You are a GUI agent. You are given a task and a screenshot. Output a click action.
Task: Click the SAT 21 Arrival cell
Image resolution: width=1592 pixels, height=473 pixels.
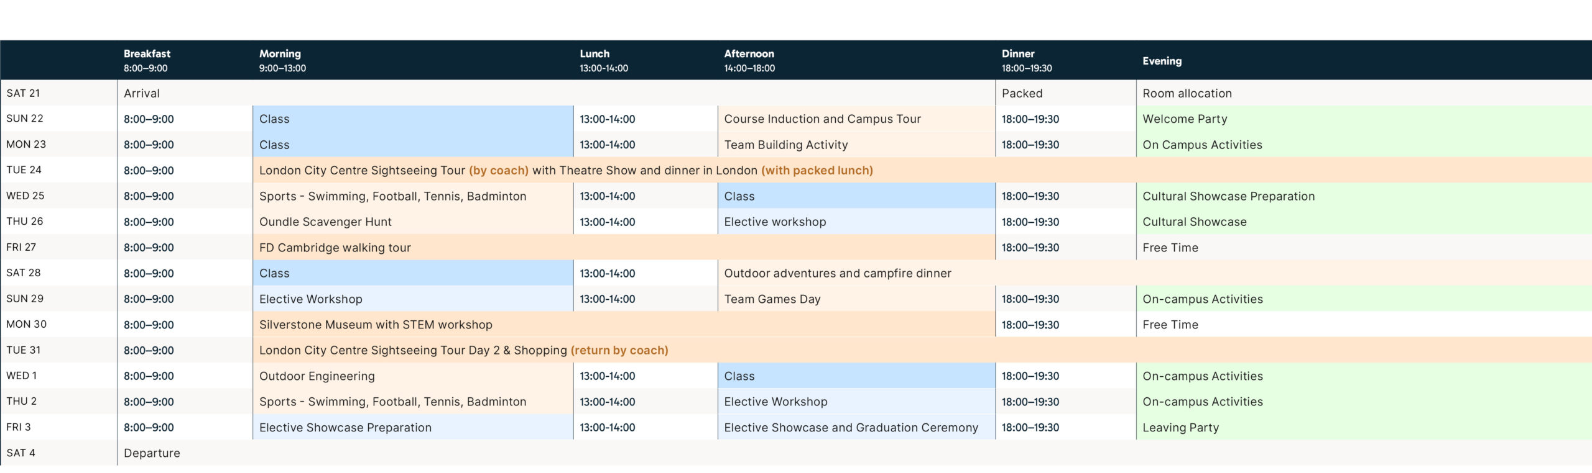[x=142, y=93]
